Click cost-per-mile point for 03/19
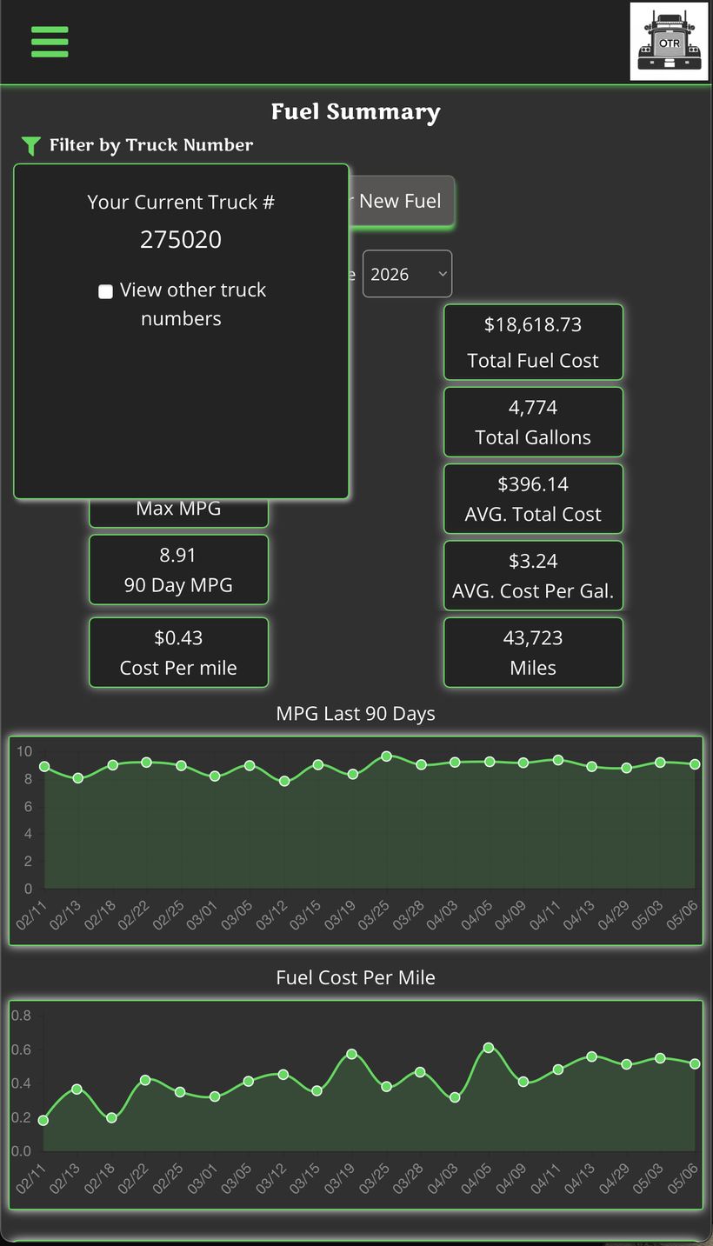713x1246 pixels. click(351, 1054)
